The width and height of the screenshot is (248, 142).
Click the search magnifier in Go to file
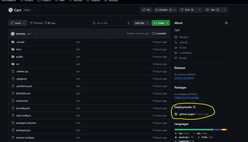(94, 23)
